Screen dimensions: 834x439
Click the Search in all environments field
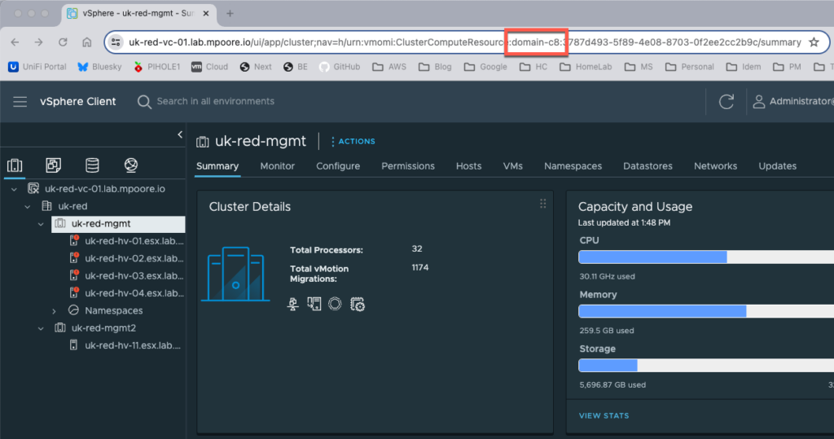(x=215, y=102)
